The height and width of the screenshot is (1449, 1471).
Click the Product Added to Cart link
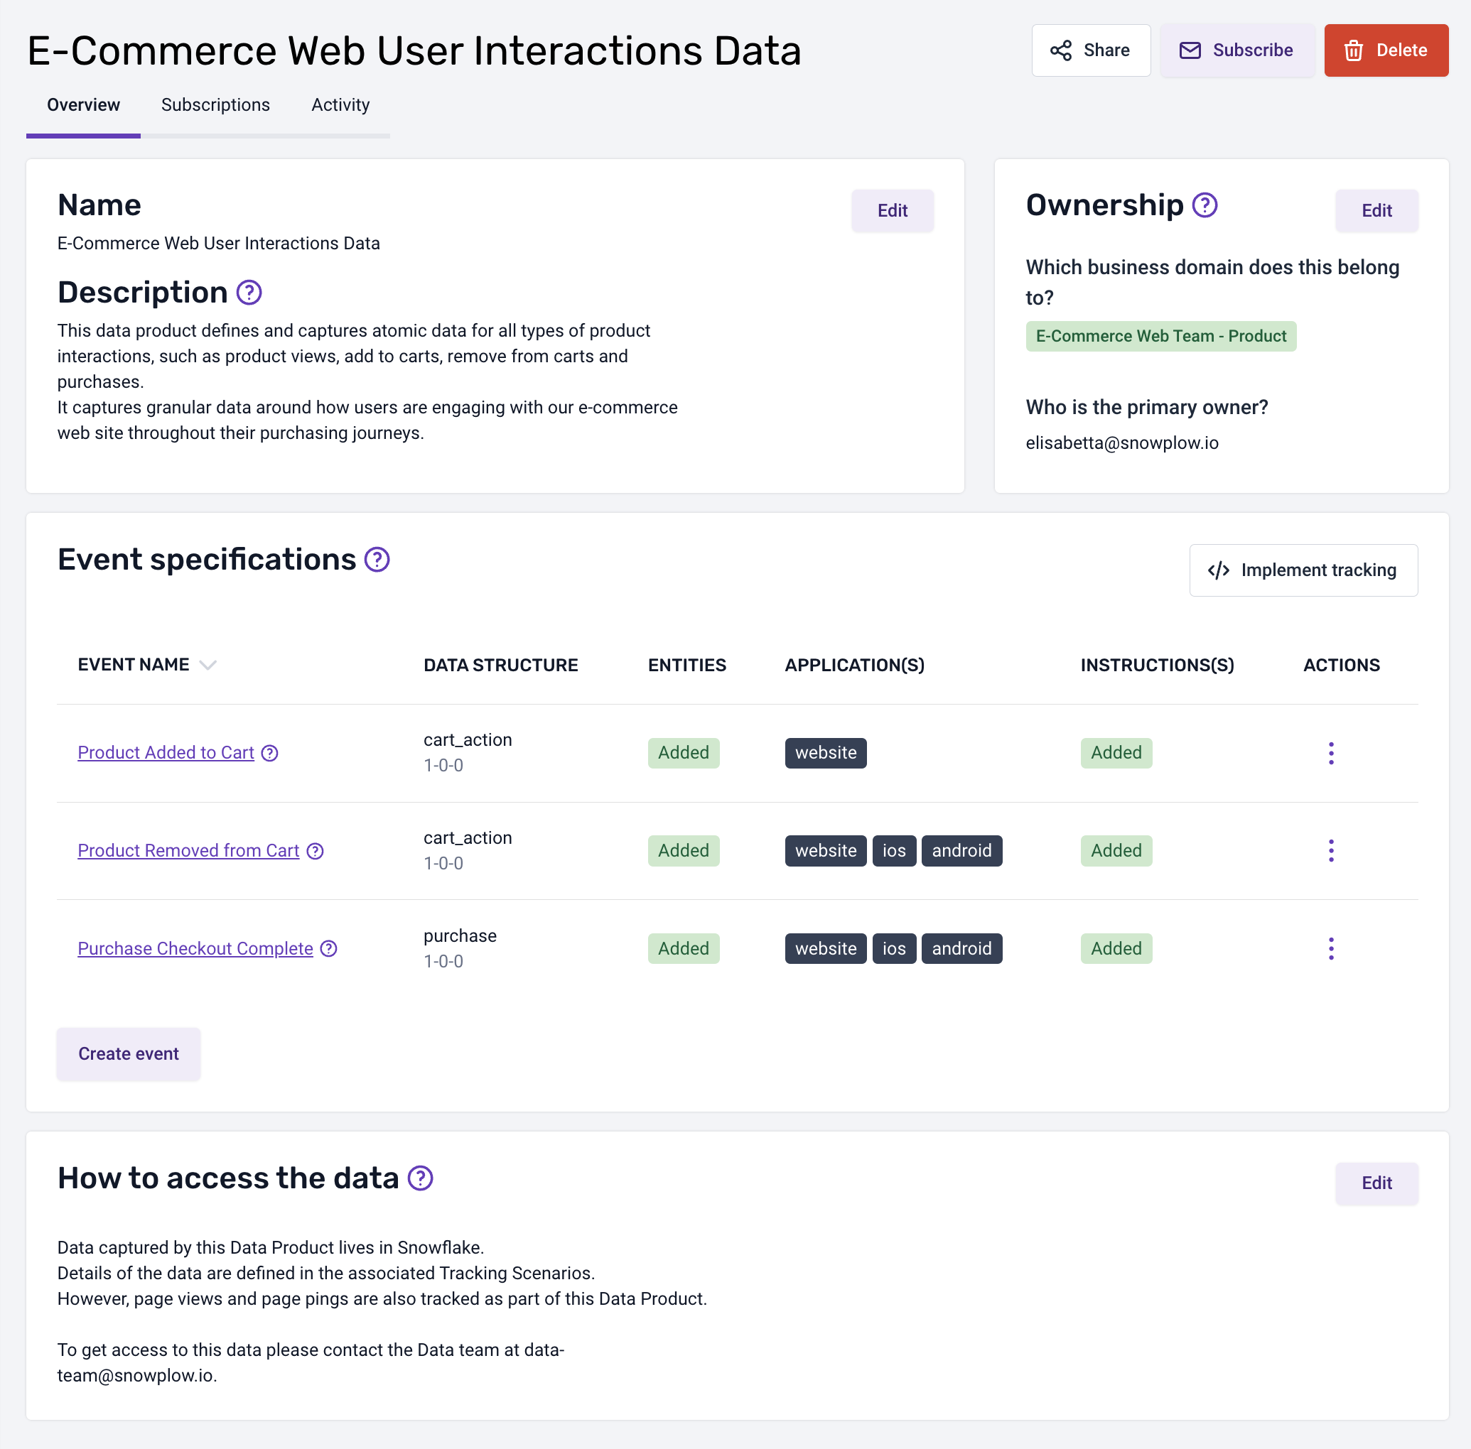pyautogui.click(x=166, y=752)
